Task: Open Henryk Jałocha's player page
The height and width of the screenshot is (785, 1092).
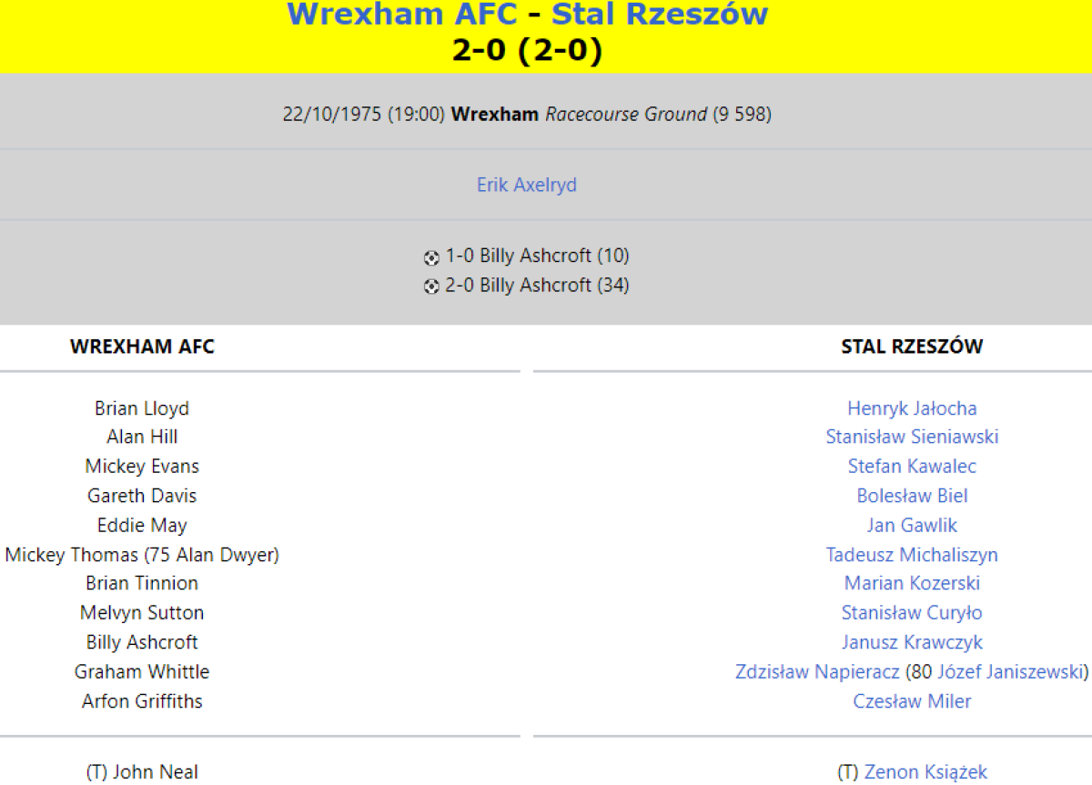Action: (912, 408)
